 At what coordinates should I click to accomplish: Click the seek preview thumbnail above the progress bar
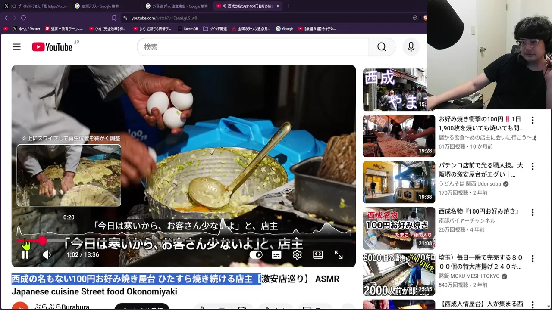point(69,175)
